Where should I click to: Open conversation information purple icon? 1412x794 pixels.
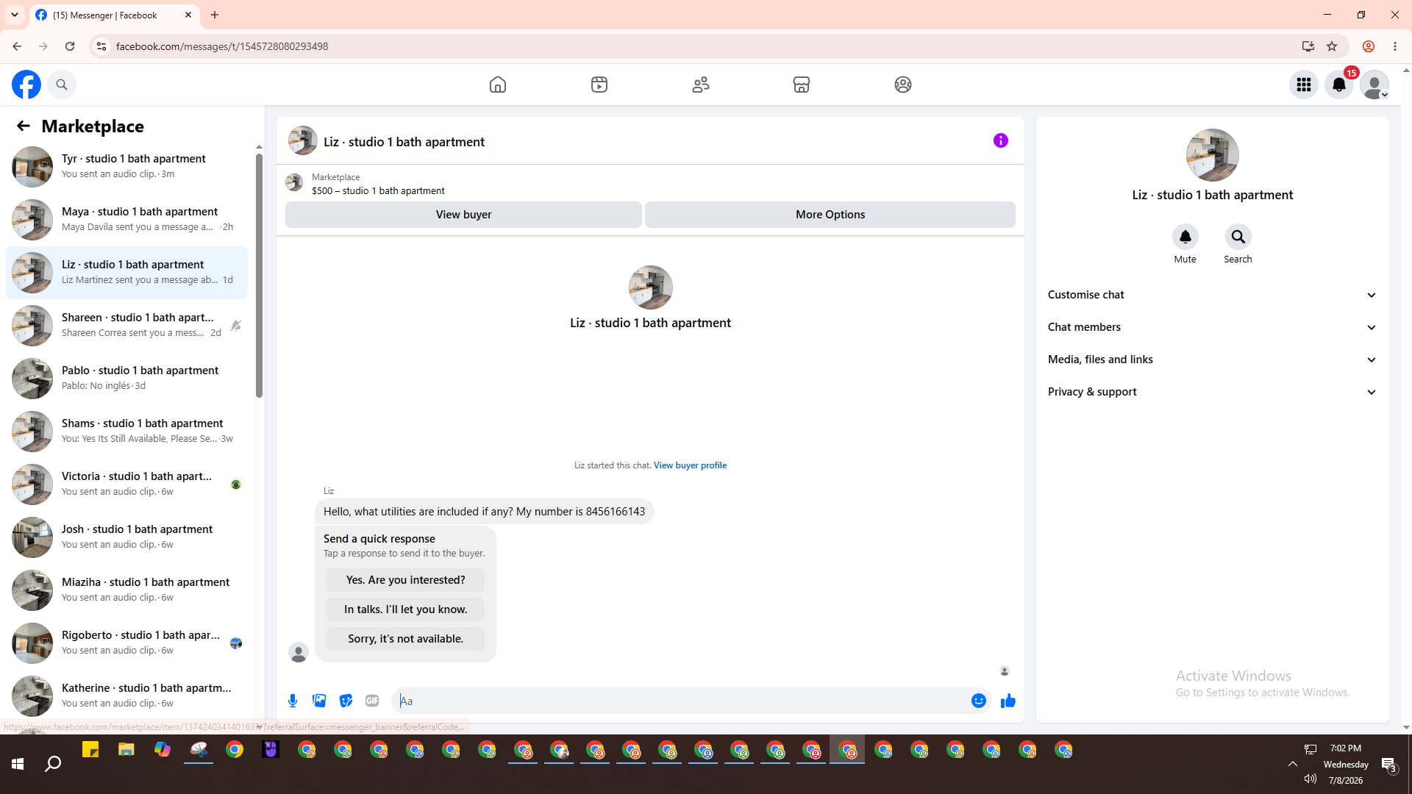click(x=1001, y=140)
